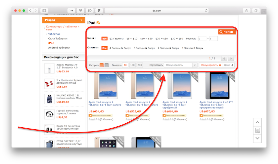Screen dimensions: 278x164
Task: Click the running figure extension icon
Action: tap(99, 11)
